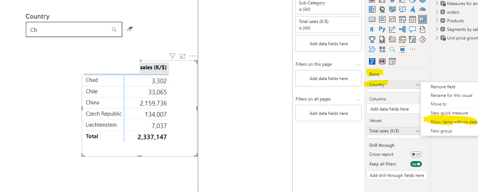This screenshot has height=192, width=478.
Task: Expand the orders table
Action: [437, 12]
